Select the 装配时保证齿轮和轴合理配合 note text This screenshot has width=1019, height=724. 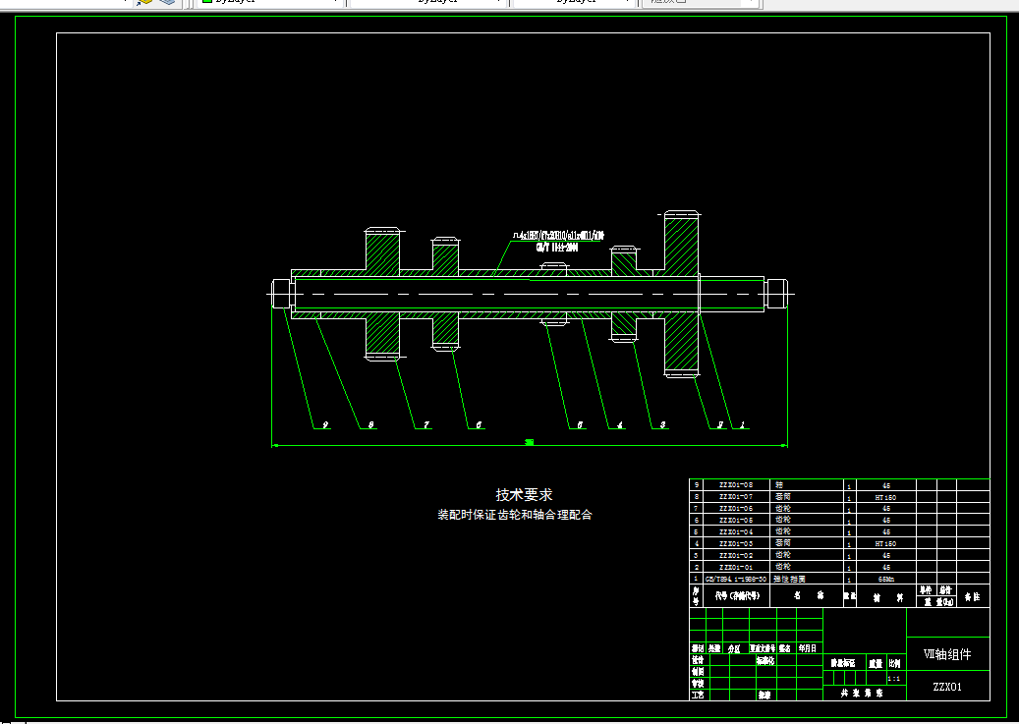pyautogui.click(x=515, y=515)
